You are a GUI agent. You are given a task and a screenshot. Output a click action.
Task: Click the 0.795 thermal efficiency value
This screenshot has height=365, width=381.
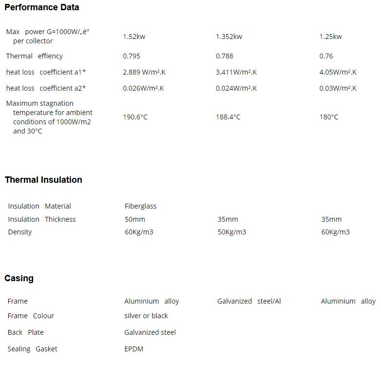click(131, 56)
